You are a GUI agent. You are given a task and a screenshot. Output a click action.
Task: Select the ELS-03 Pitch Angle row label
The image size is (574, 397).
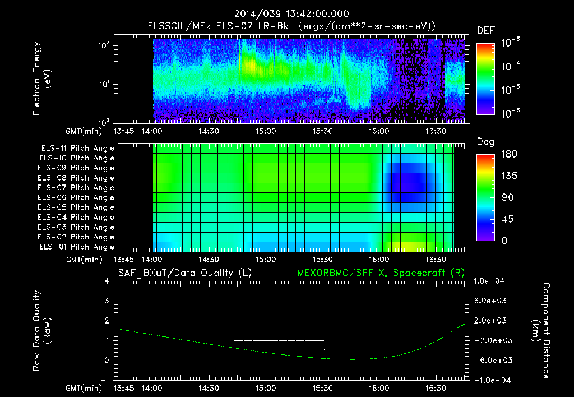click(76, 227)
